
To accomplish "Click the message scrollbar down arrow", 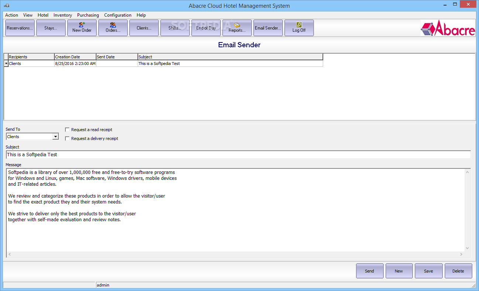I will (468, 248).
